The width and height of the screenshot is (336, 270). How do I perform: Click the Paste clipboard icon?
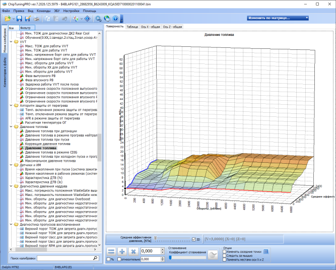pos(56,19)
